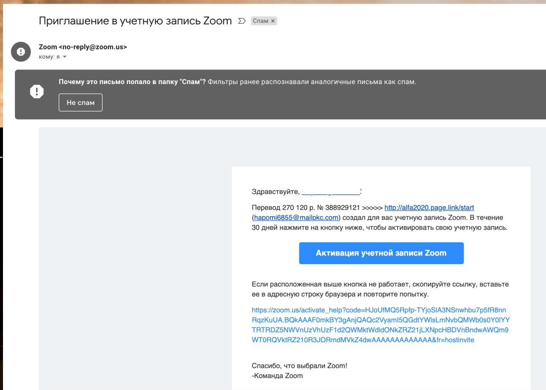Click the text Перевод 270 120 р. № 388929121

pos(306,208)
